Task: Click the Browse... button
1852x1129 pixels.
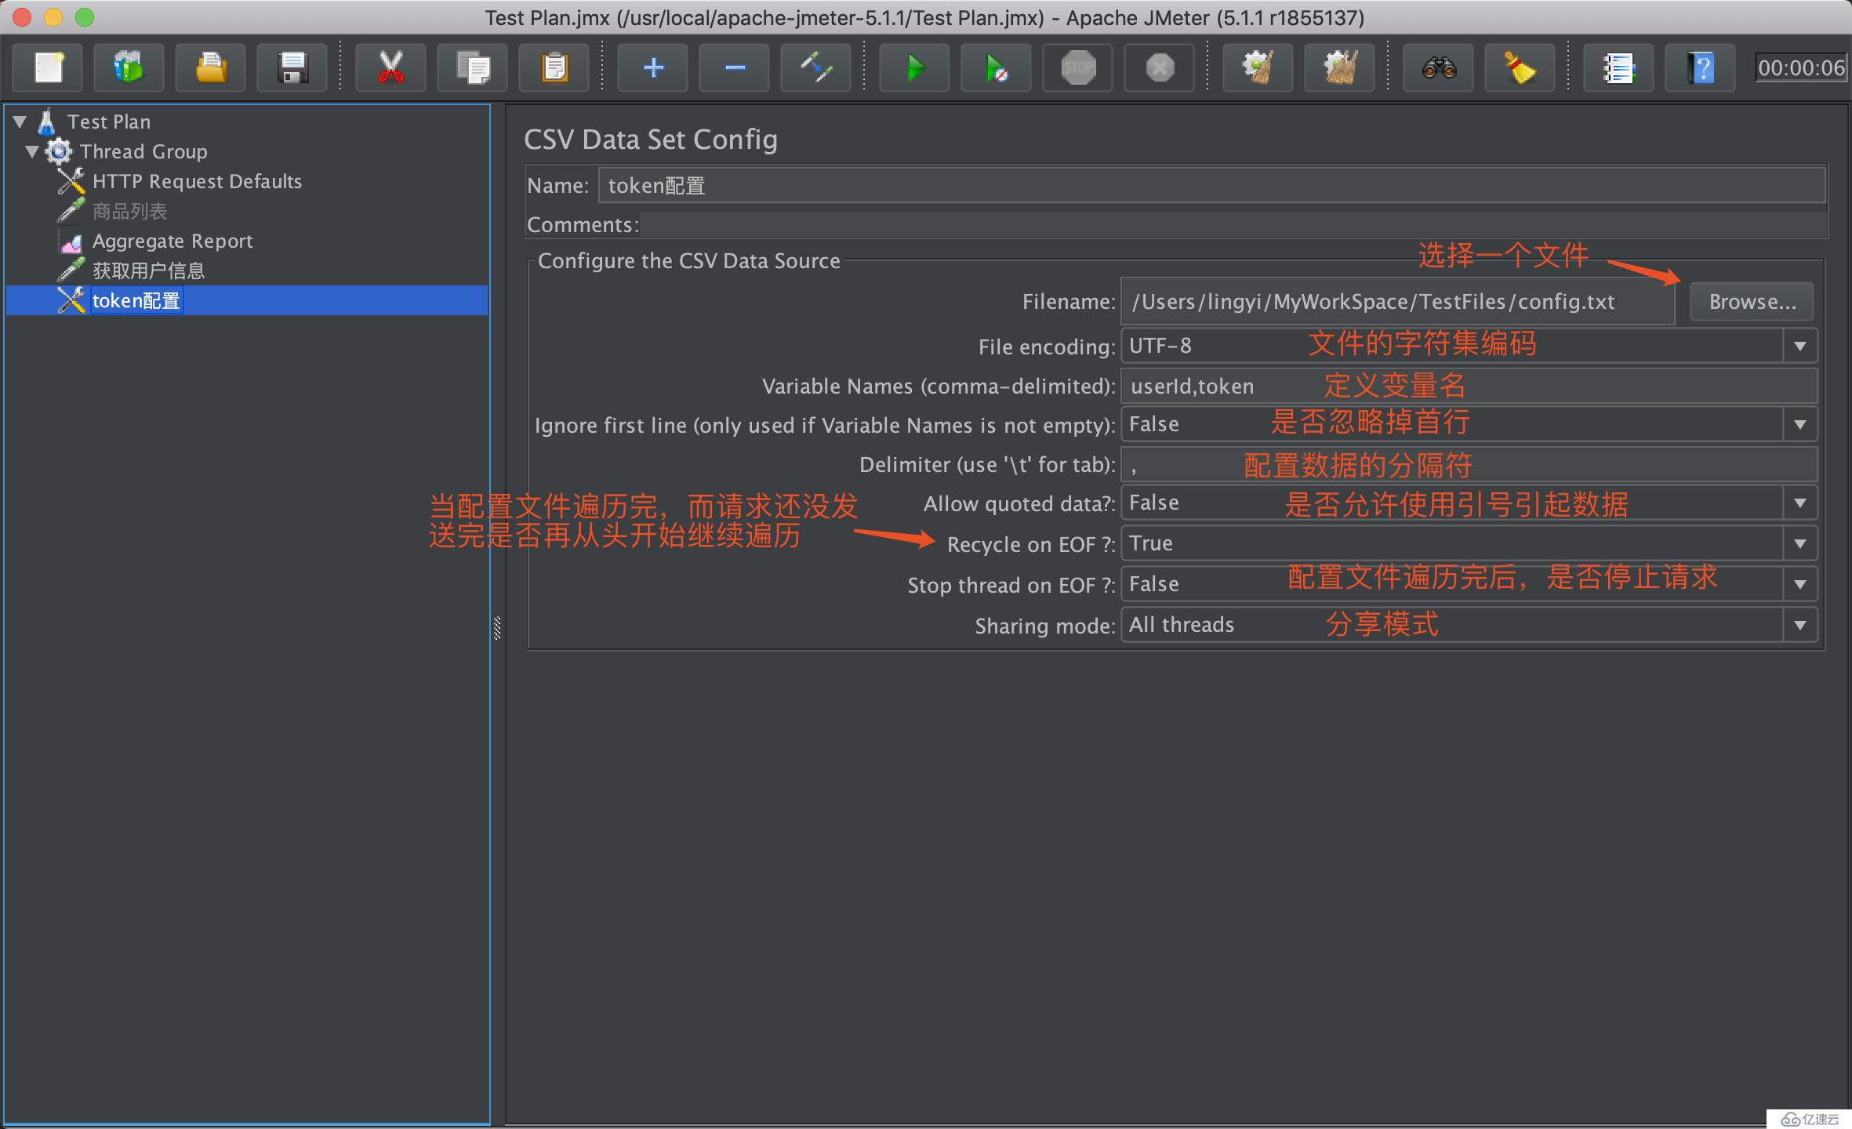Action: (x=1752, y=302)
